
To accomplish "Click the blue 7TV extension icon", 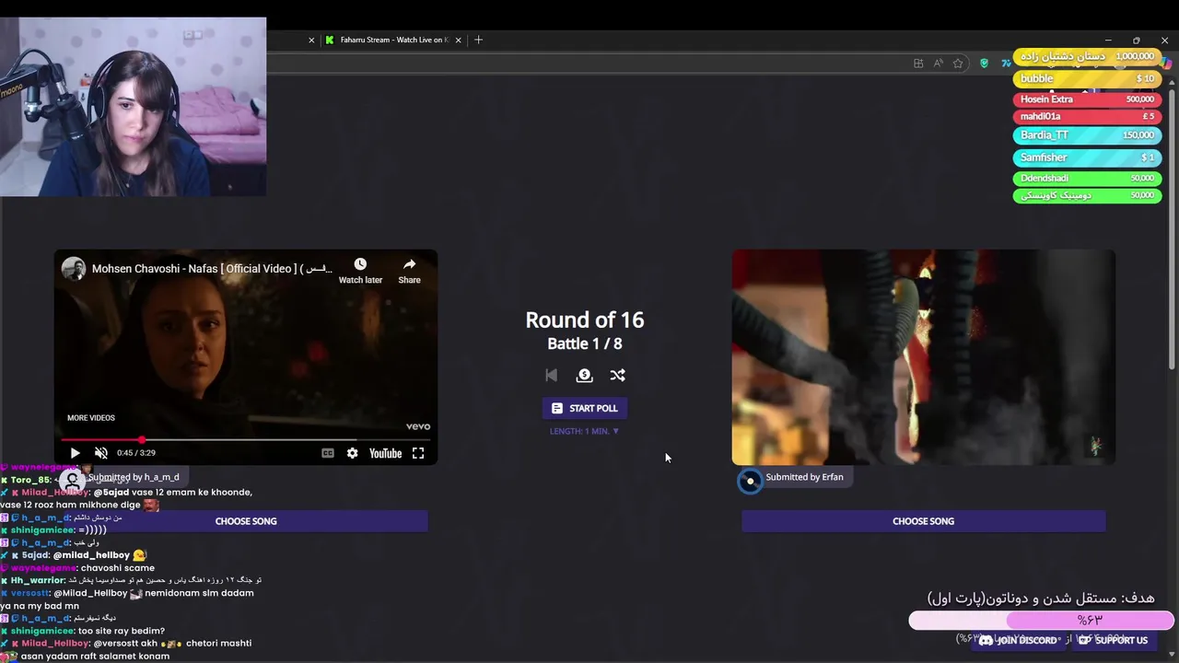I will tap(1005, 63).
